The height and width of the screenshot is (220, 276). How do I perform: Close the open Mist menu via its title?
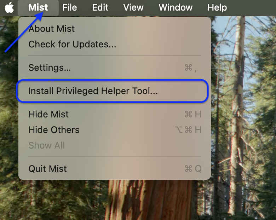point(38,7)
